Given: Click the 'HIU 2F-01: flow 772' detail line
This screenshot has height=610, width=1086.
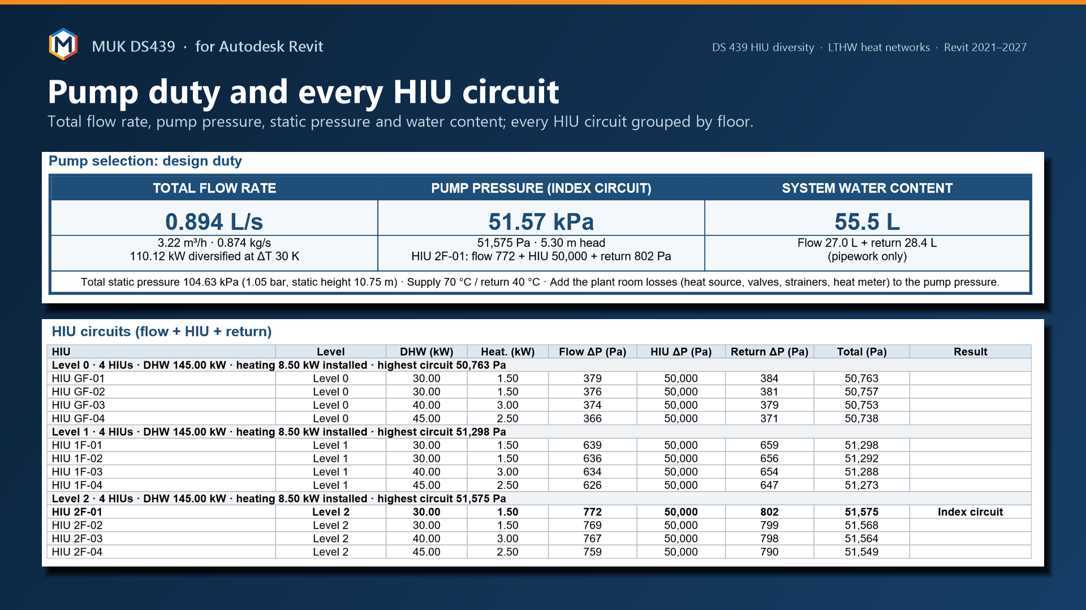Looking at the screenshot, I should pyautogui.click(x=541, y=256).
